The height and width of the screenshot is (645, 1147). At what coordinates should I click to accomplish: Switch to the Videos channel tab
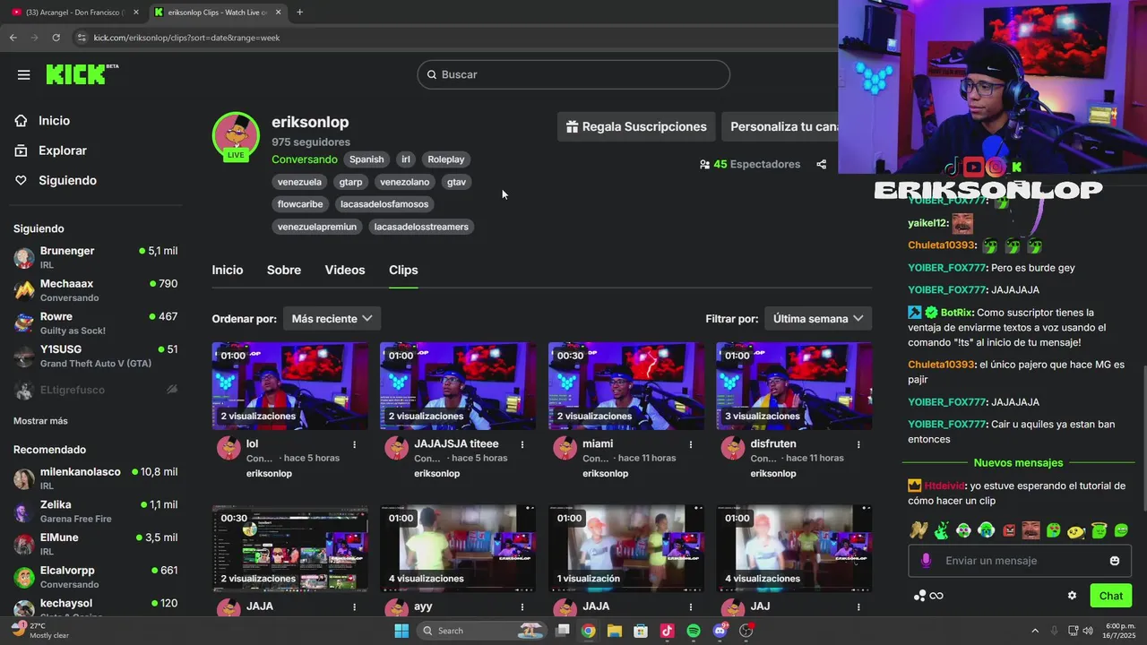[x=345, y=270]
